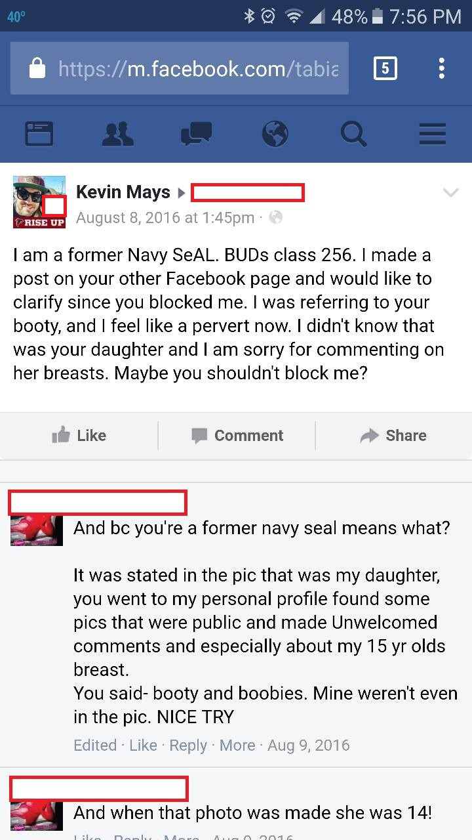
Task: Share Kevin Mays' post
Action: (393, 436)
